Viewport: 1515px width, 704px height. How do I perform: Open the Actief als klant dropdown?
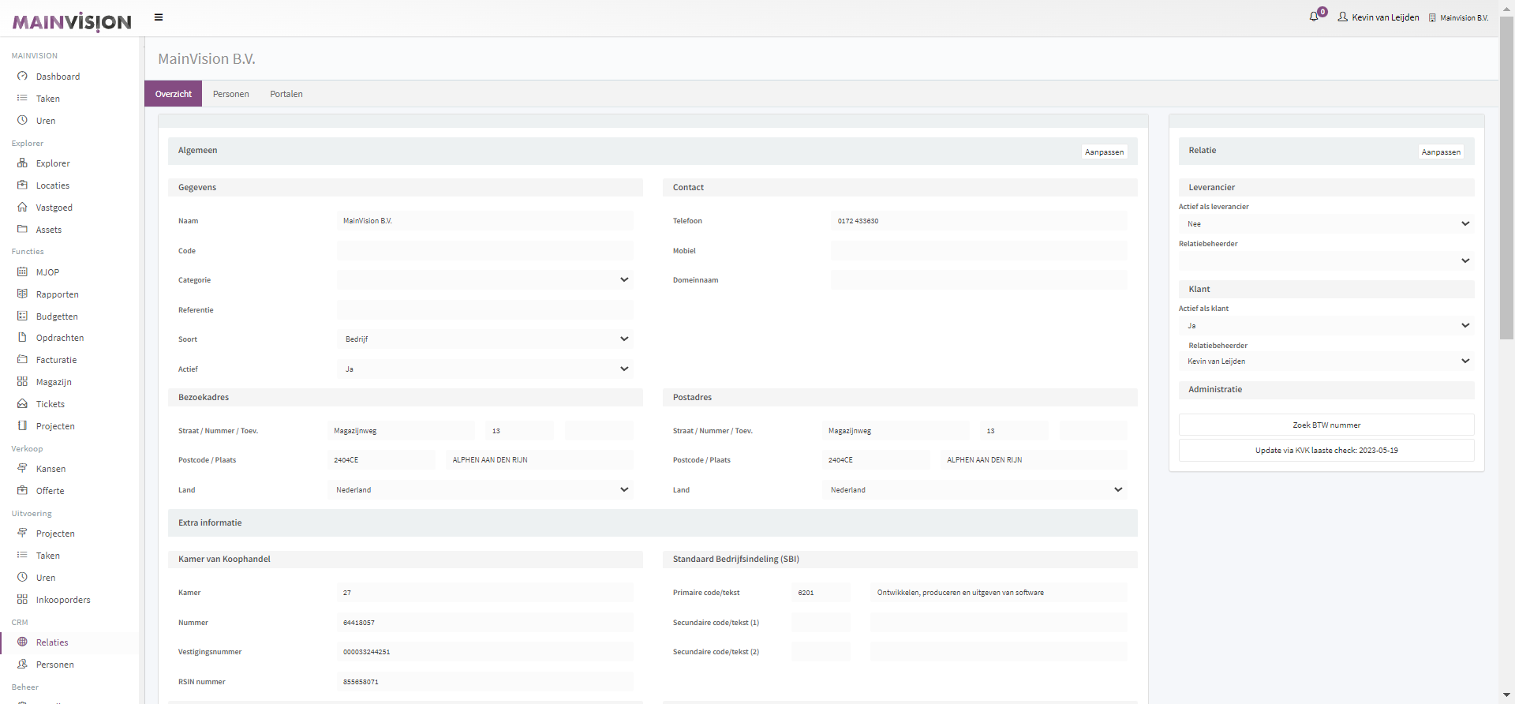(1326, 326)
